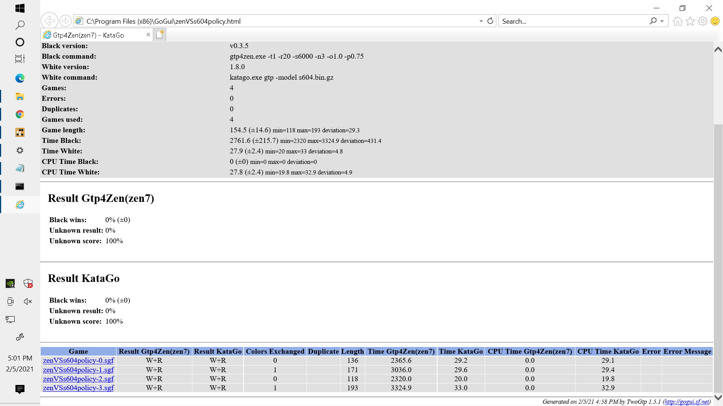Image resolution: width=723 pixels, height=406 pixels.
Task: Open Google Chrome from the taskbar
Action: tap(20, 114)
